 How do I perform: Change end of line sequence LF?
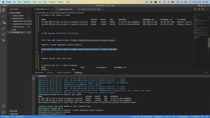click(x=174, y=117)
